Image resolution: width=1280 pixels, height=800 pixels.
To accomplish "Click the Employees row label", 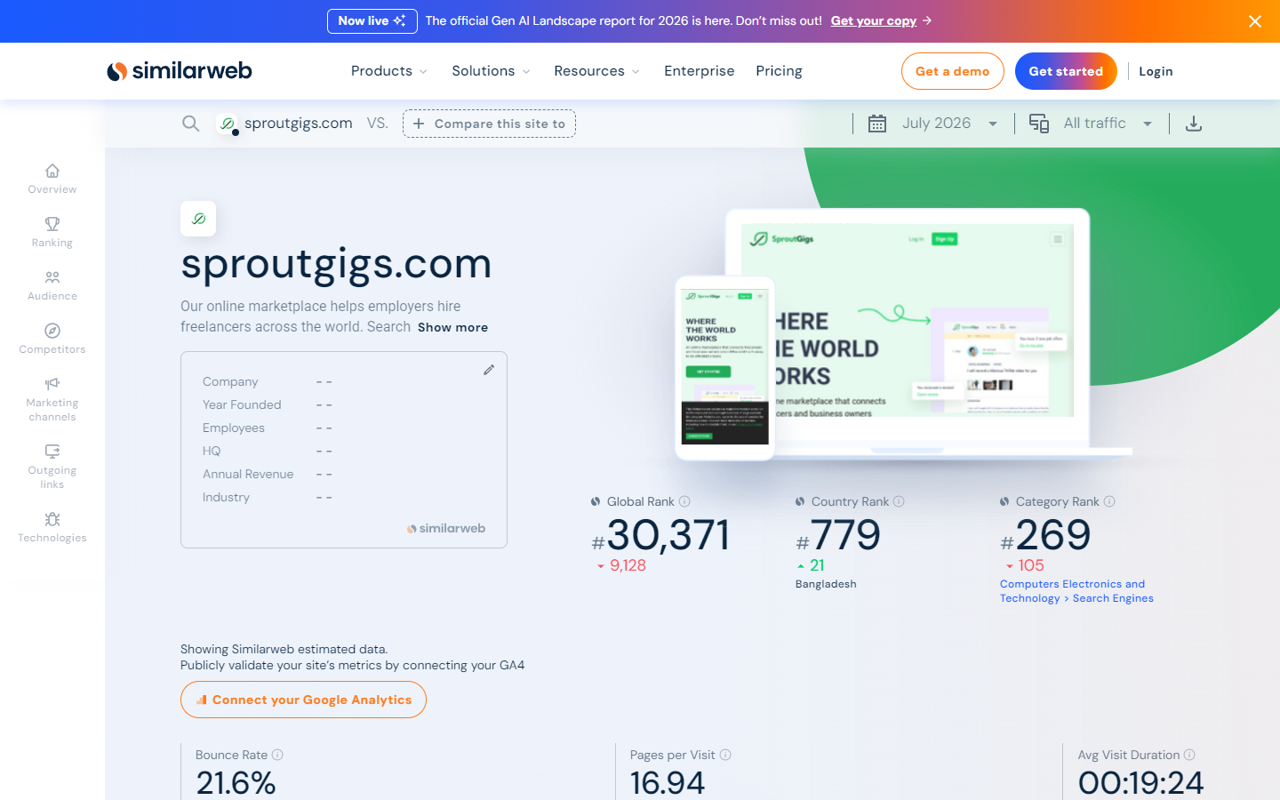I will (x=234, y=428).
